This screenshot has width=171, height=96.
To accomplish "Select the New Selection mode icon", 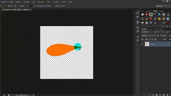I will point(6,6).
